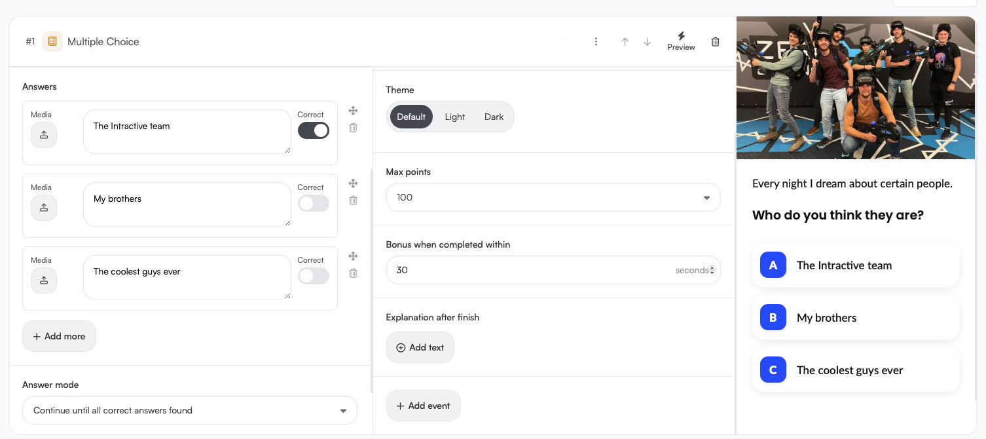Open the Max points dropdown
986x439 pixels.
point(553,197)
